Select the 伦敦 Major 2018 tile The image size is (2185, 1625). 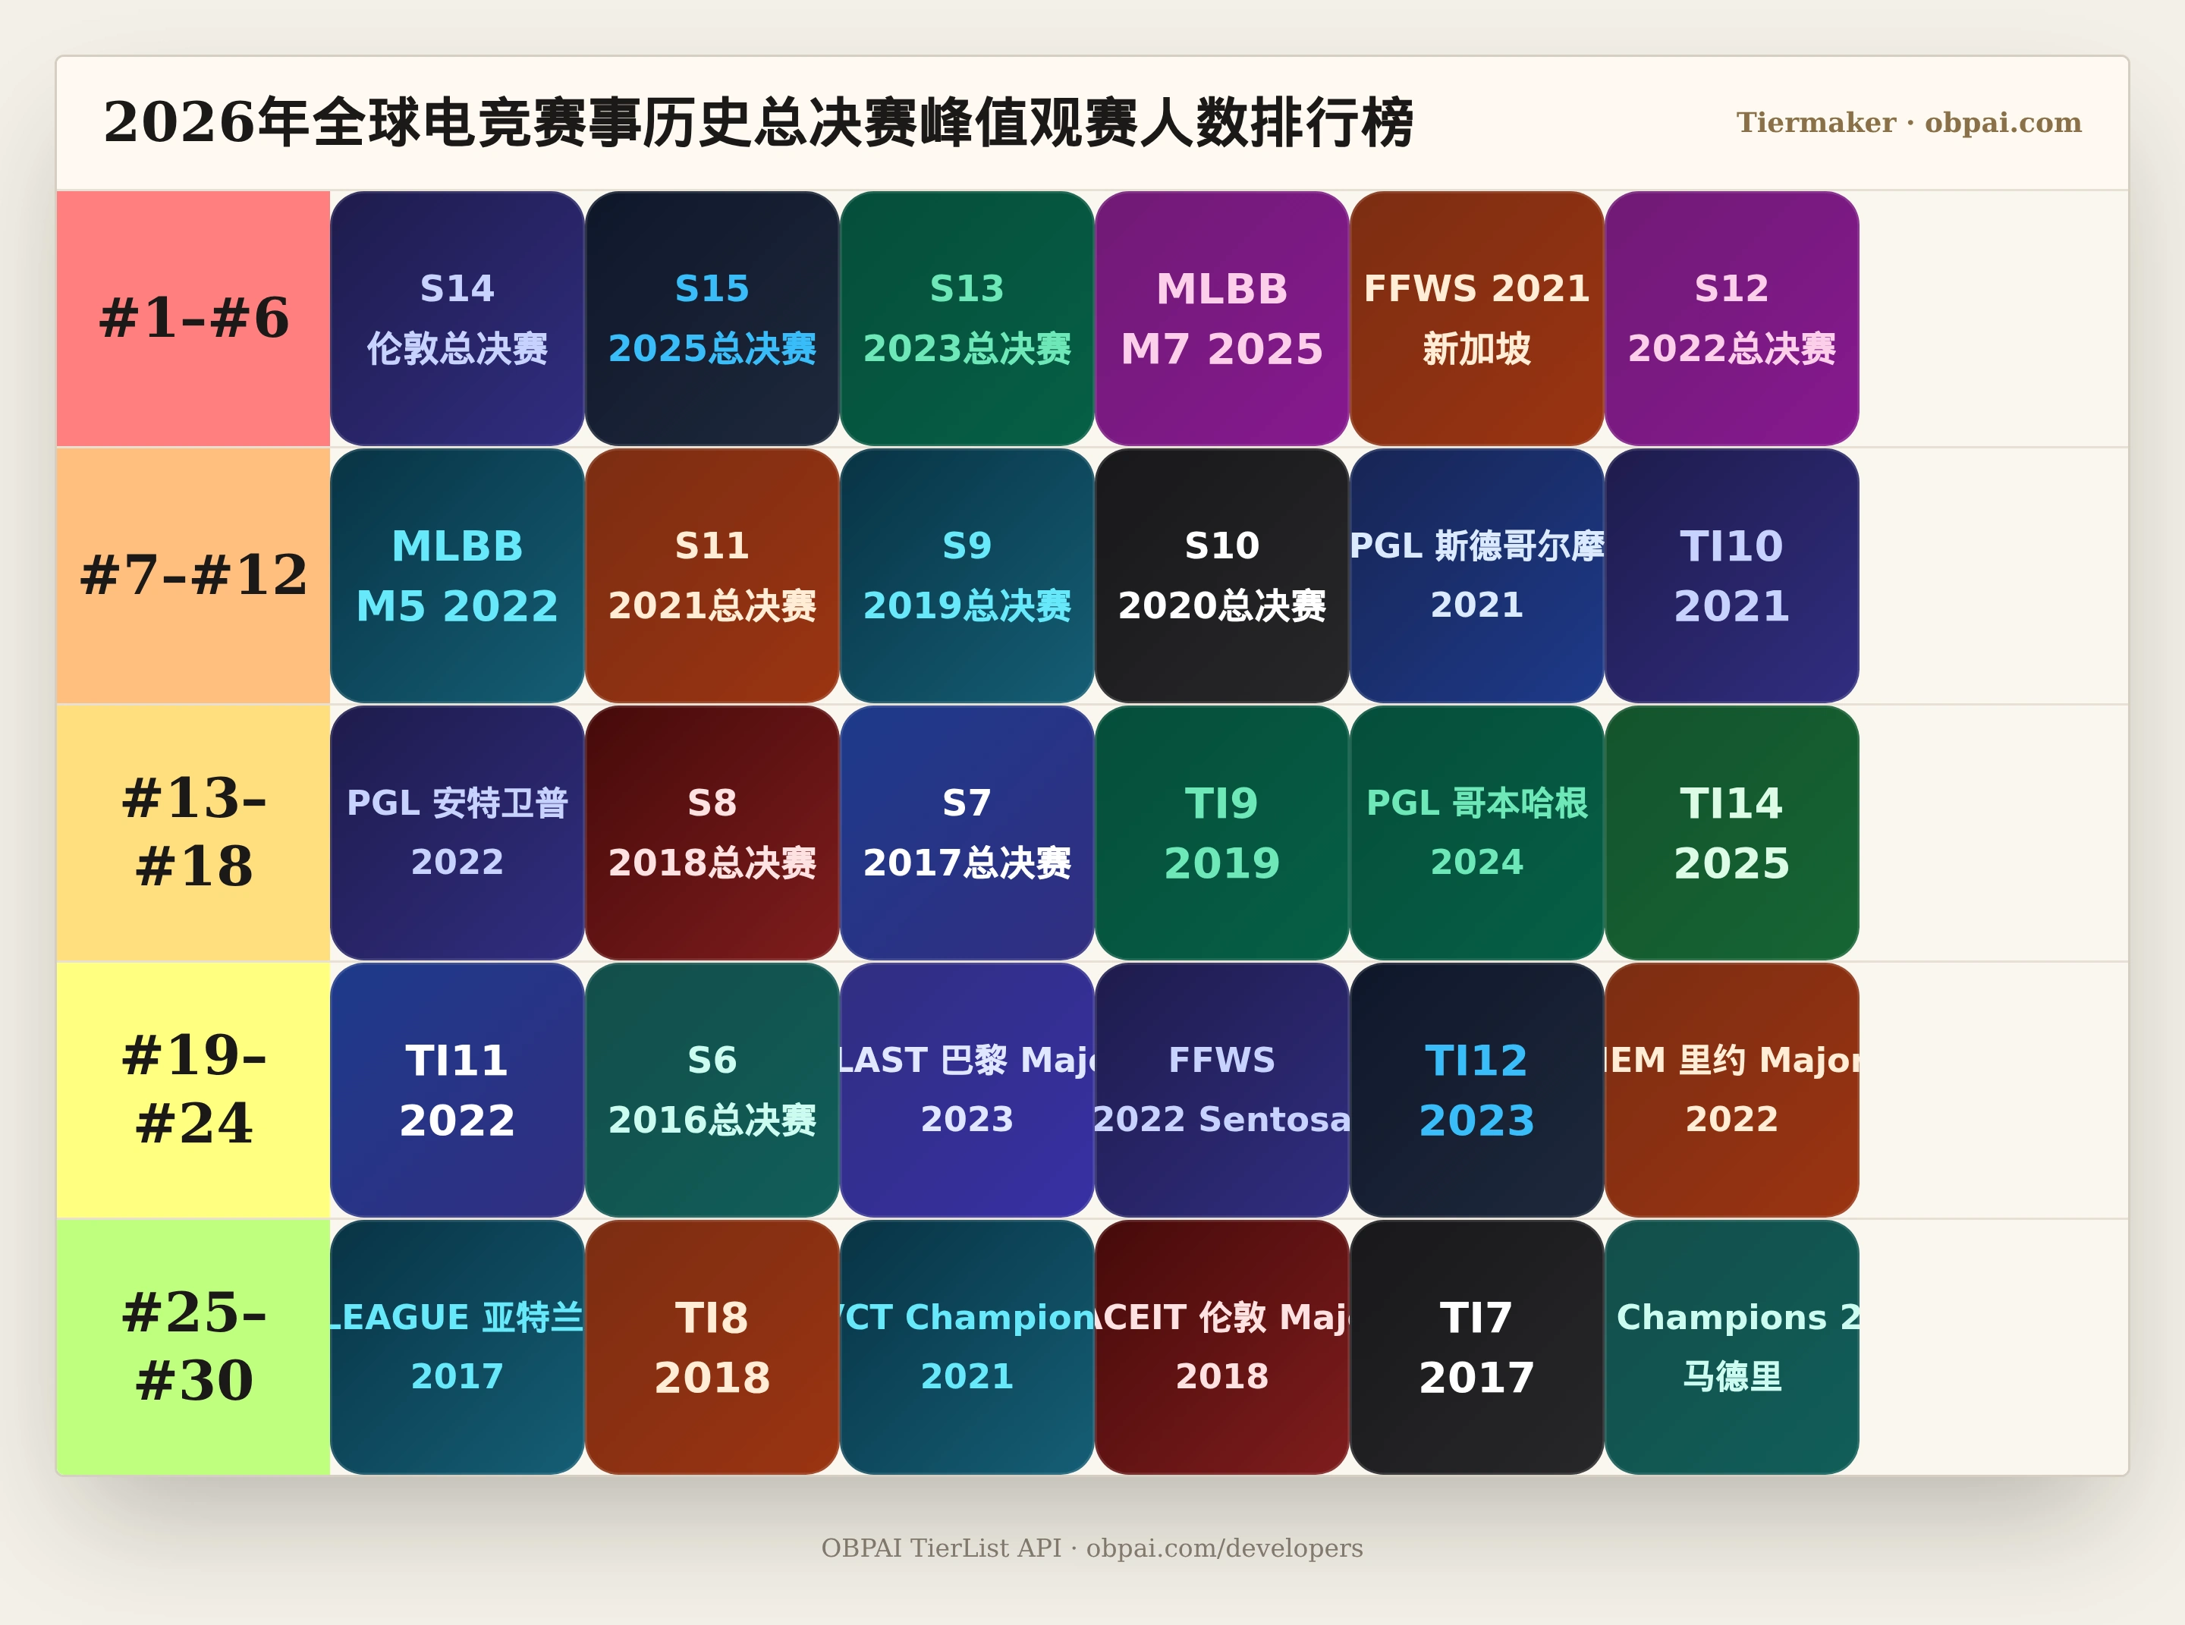1222,1347
